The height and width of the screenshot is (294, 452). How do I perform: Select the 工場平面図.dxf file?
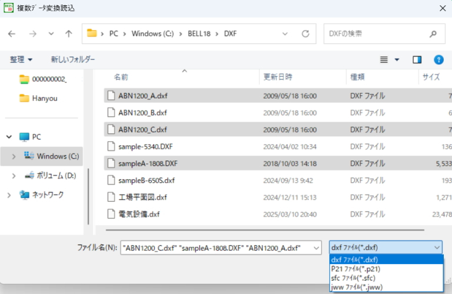click(x=142, y=197)
